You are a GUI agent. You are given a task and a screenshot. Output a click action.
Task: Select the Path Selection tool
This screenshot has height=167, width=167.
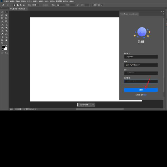coord(6,37)
